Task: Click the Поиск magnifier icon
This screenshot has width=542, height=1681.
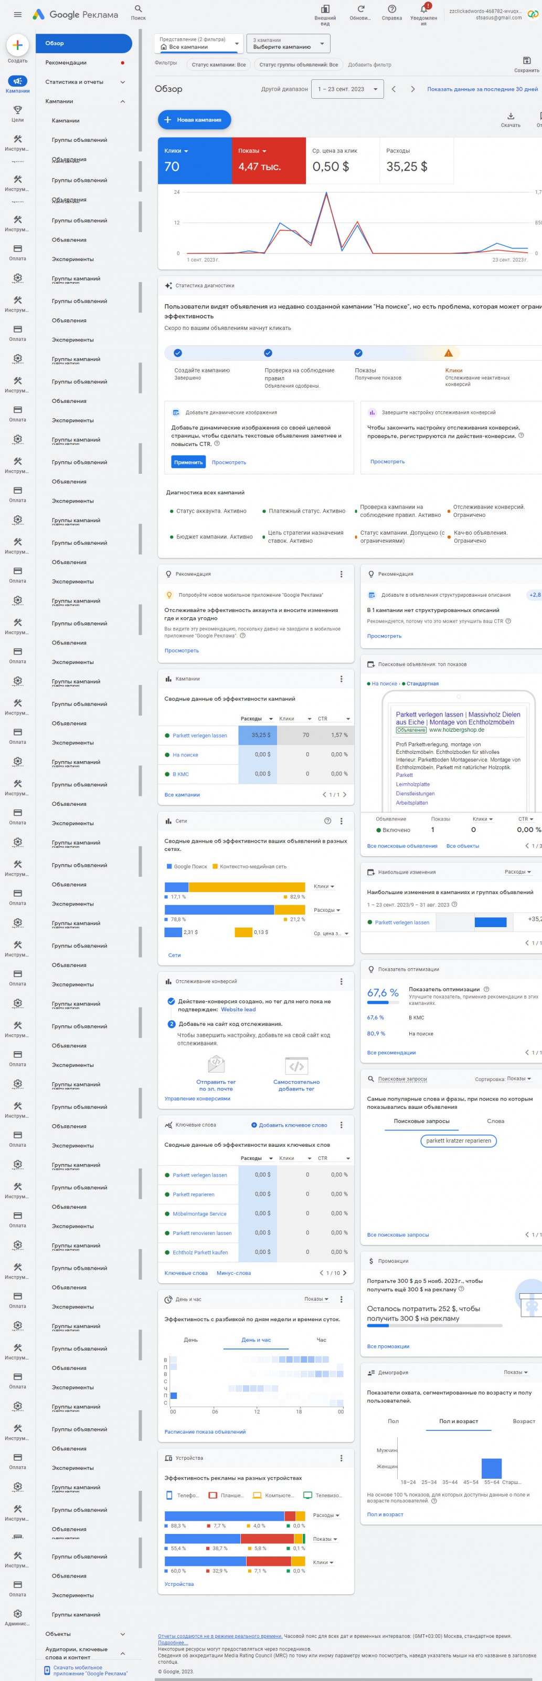Action: coord(138,9)
